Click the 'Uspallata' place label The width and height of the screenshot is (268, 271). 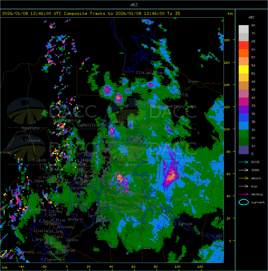[30, 128]
